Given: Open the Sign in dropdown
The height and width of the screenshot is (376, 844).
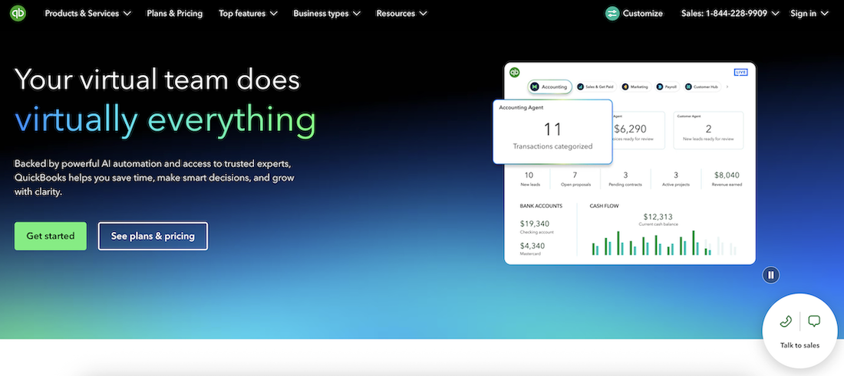Looking at the screenshot, I should pyautogui.click(x=809, y=14).
